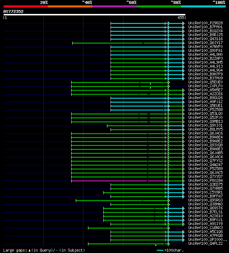The height and width of the screenshot is (253, 229).
Task: Open hit UniRef100_Q93XQ8
Action: (205, 145)
